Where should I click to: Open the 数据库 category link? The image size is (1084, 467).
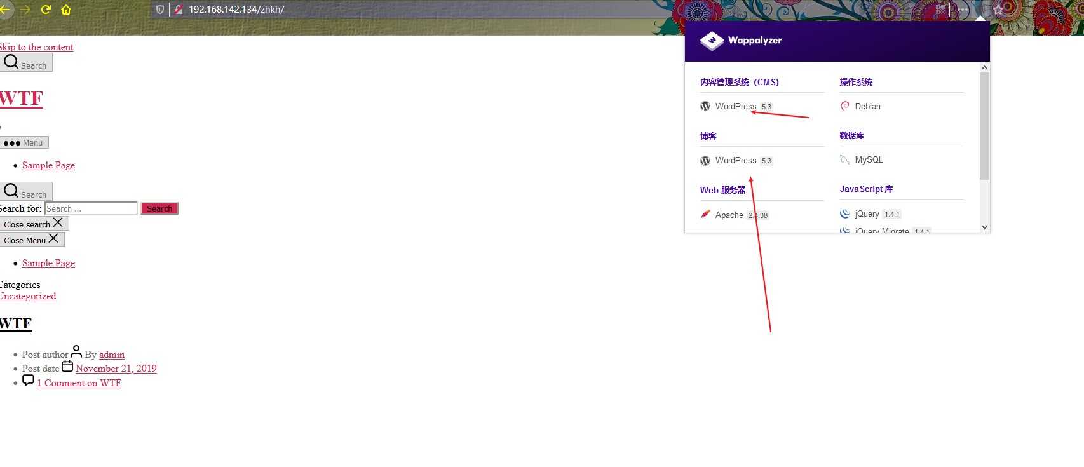852,135
